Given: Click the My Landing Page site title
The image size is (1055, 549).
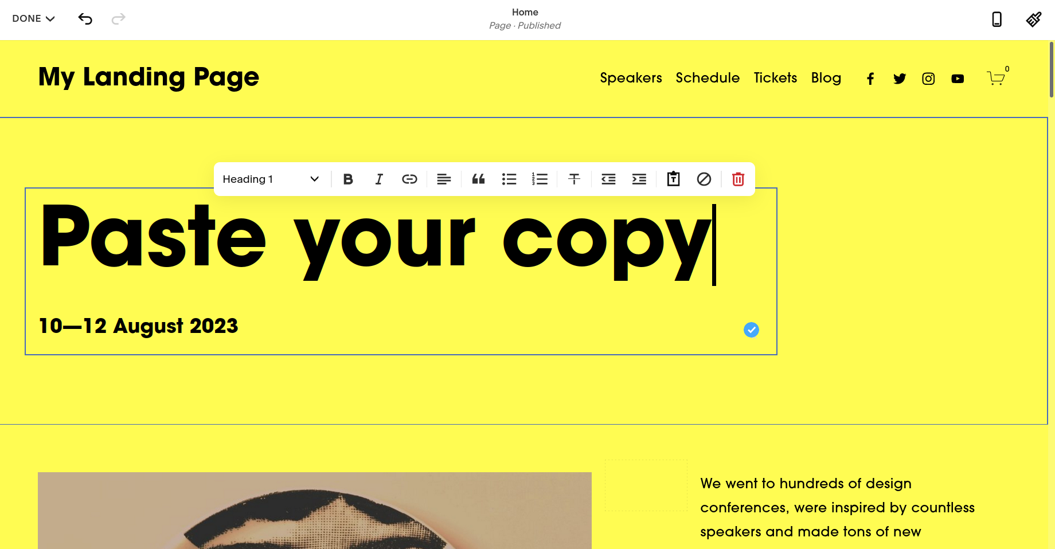Looking at the screenshot, I should tap(149, 77).
